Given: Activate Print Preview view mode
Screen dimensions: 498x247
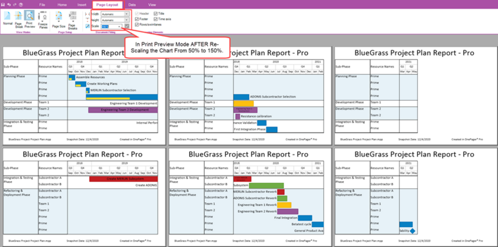Looking at the screenshot, I should 29,19.
